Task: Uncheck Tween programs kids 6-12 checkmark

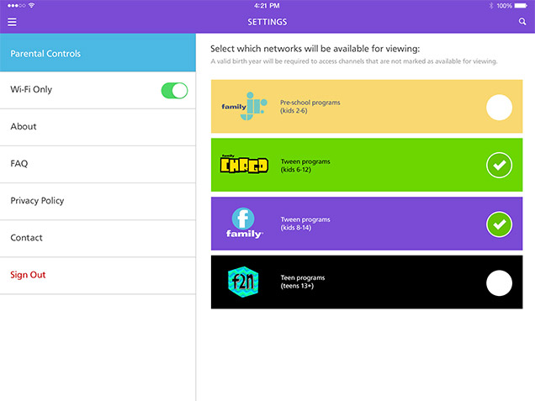Action: [499, 165]
